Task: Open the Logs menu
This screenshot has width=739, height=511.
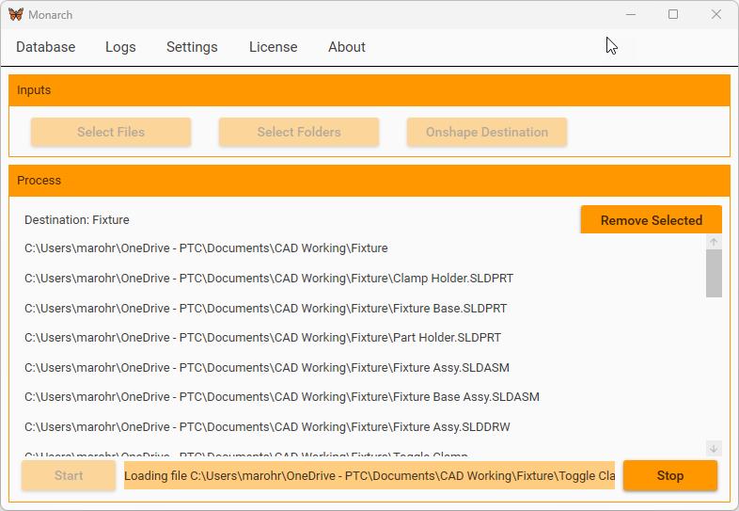Action: 120,47
